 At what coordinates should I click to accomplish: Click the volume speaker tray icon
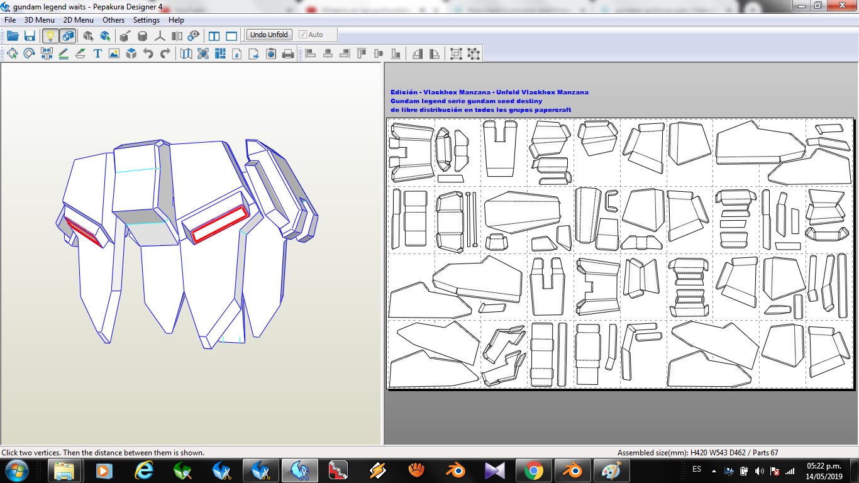[759, 470]
